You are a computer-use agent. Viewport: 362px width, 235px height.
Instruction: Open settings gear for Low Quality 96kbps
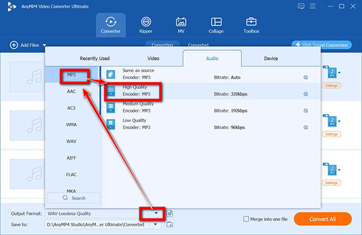[306, 127]
